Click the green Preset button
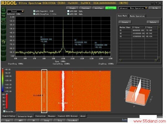The height and width of the screenshot is (124, 167). (x=111, y=8)
